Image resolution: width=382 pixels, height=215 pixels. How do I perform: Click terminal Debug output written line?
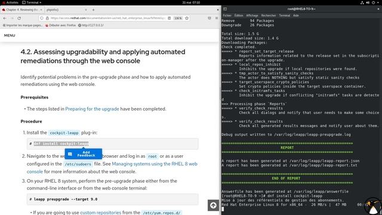click(286, 134)
